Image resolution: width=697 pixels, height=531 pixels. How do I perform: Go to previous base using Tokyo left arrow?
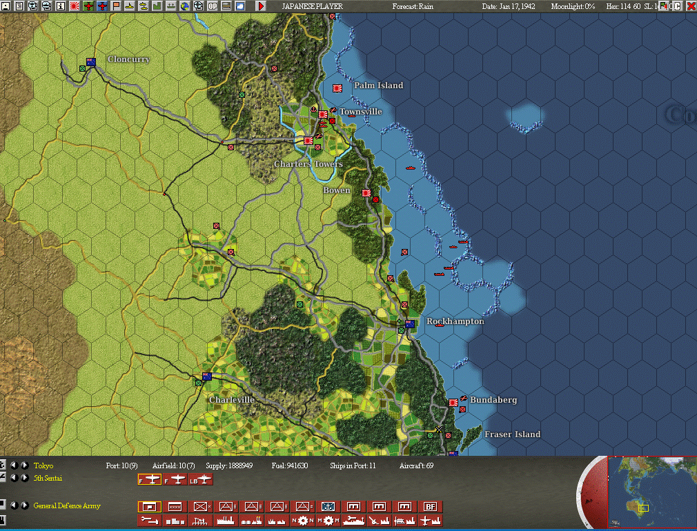click(14, 465)
